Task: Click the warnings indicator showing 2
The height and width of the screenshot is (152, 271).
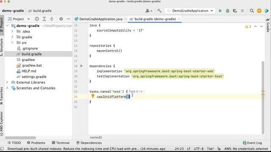Action: 248,26
